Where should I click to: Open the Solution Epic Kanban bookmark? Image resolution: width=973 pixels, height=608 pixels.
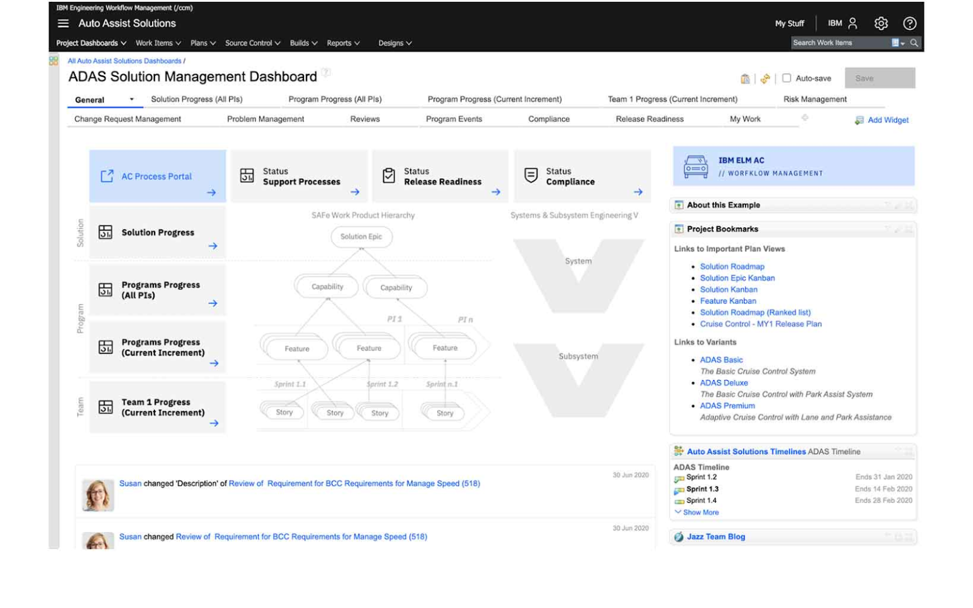[x=737, y=277]
